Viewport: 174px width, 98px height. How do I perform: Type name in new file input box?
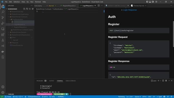pos(24,22)
